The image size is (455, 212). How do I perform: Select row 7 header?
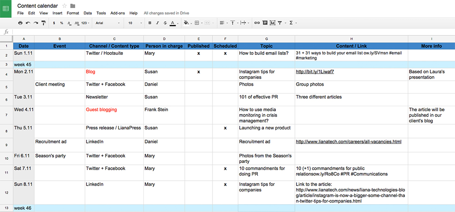6,115
